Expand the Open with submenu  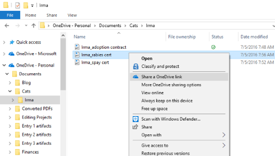224,135
